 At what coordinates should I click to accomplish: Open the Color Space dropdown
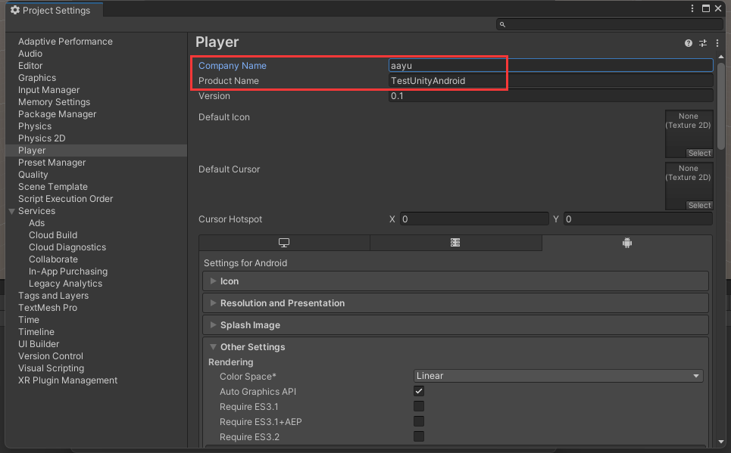point(558,376)
